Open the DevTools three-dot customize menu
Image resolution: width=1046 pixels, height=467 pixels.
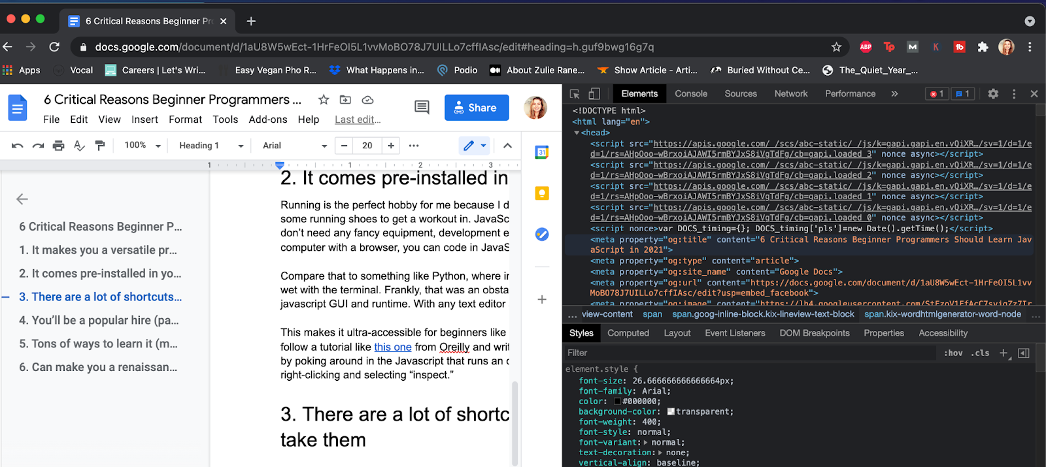click(x=1014, y=94)
